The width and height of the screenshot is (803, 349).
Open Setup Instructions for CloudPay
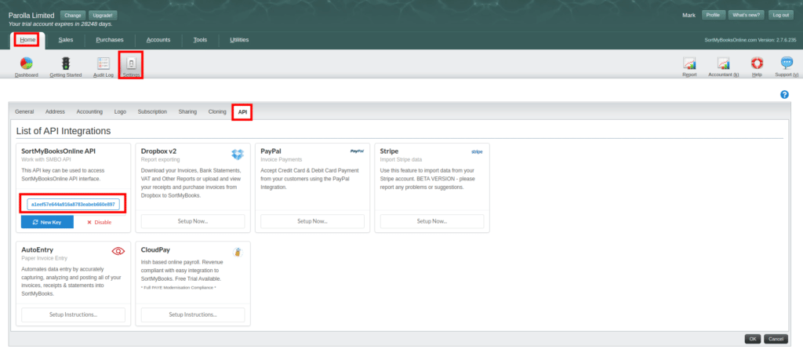[x=193, y=314]
